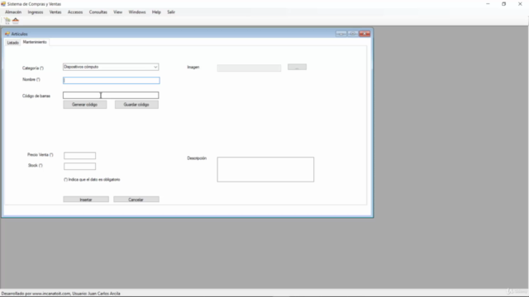The width and height of the screenshot is (529, 297).
Task: Click the Guardar código button
Action: click(x=136, y=105)
